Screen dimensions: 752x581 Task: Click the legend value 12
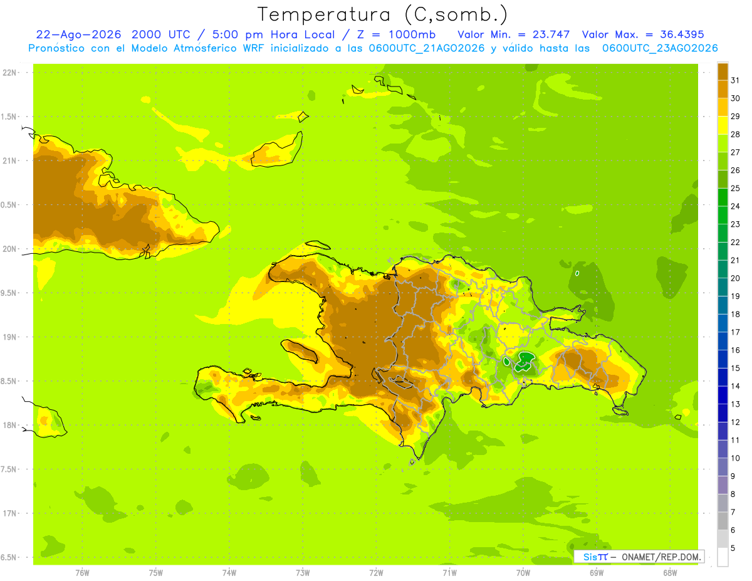[736, 422]
